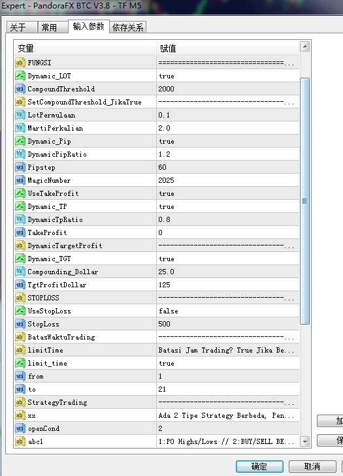343x476 pixels.
Task: Toggle the Dynamic_Pip true value
Action: click(x=228, y=141)
